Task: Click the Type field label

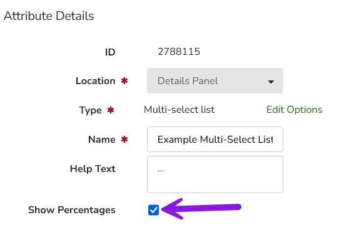Action: point(90,110)
